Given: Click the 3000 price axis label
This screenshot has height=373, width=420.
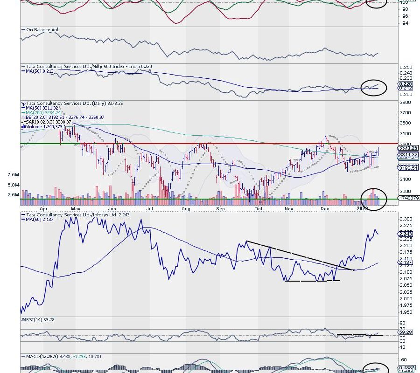Looking at the screenshot, I should [x=405, y=191].
